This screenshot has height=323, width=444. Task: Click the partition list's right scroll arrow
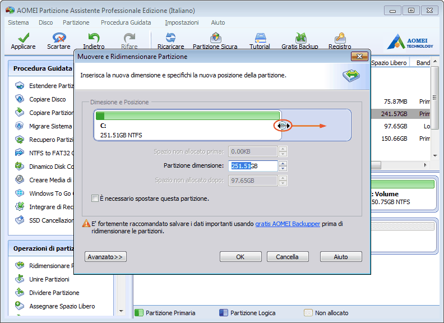tap(425, 165)
